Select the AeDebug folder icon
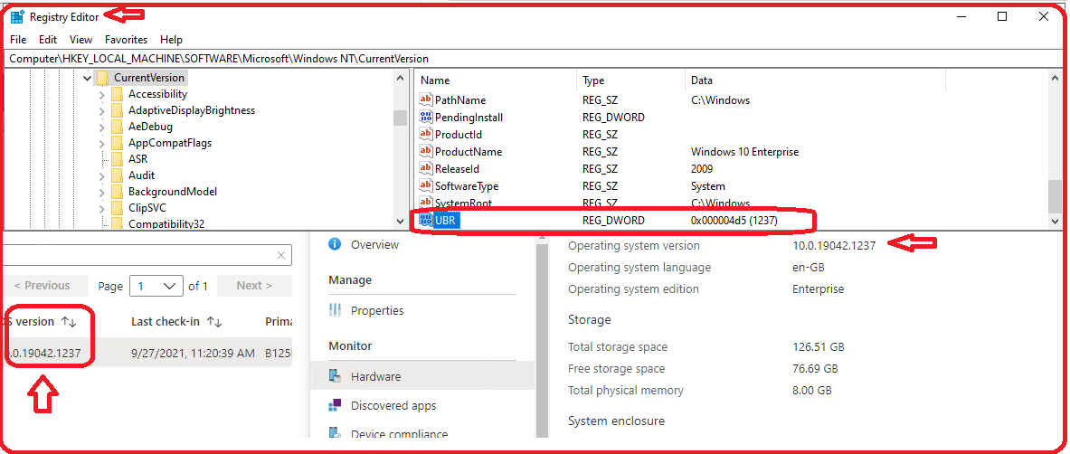Viewport: 1070px width, 454px height. pos(117,127)
